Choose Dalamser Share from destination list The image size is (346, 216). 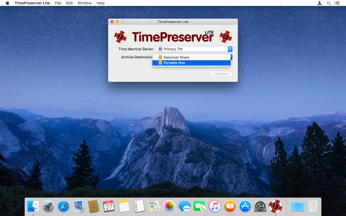[x=191, y=57]
